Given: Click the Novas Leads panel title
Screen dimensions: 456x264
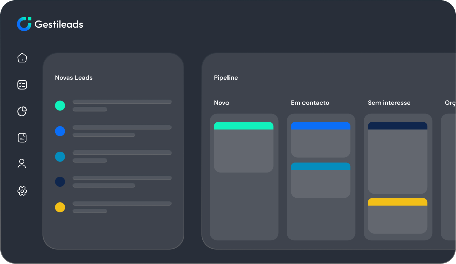Looking at the screenshot, I should [73, 78].
